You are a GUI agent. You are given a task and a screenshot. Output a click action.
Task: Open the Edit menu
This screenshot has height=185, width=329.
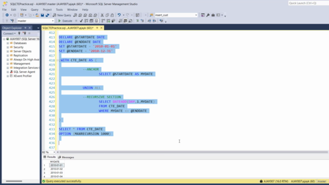pyautogui.click(x=13, y=10)
